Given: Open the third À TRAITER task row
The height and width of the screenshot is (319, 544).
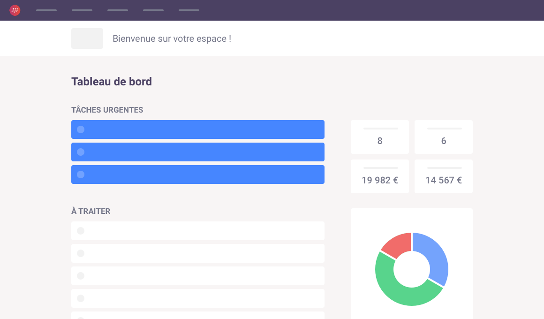Looking at the screenshot, I should point(198,276).
